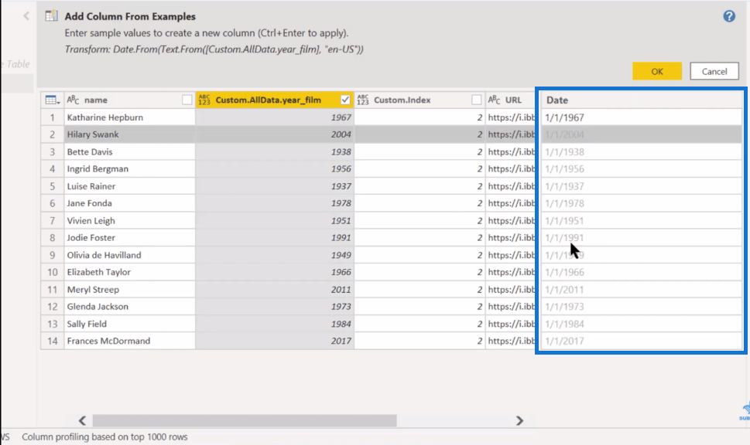This screenshot has width=750, height=445.
Task: Confirm with the OK button
Action: (x=656, y=71)
